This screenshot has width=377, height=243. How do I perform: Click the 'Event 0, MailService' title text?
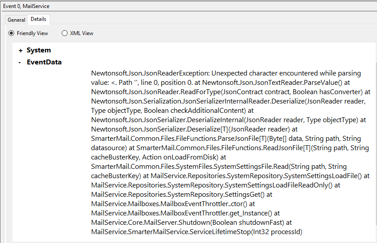(x=26, y=6)
